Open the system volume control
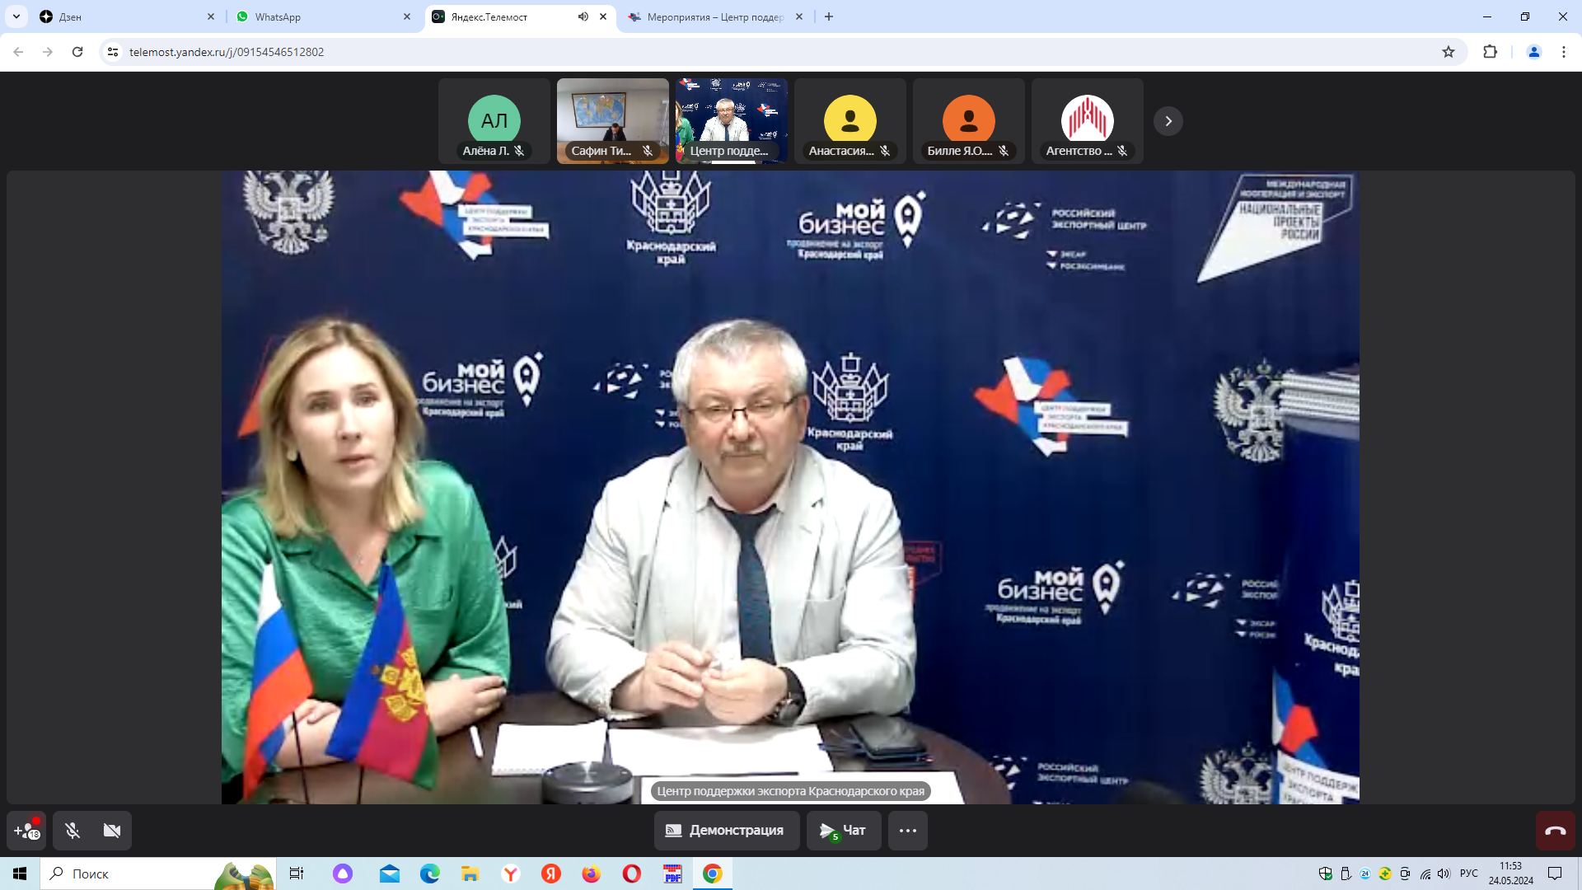This screenshot has height=890, width=1582. pyautogui.click(x=1444, y=874)
